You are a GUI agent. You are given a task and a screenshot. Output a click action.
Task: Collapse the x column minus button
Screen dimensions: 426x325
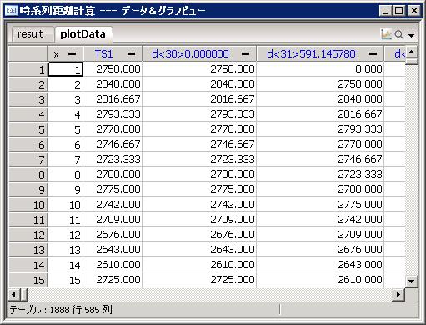click(x=72, y=53)
